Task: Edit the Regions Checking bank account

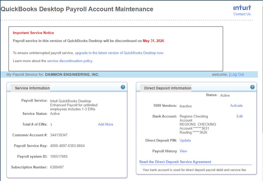Action: [x=239, y=116]
